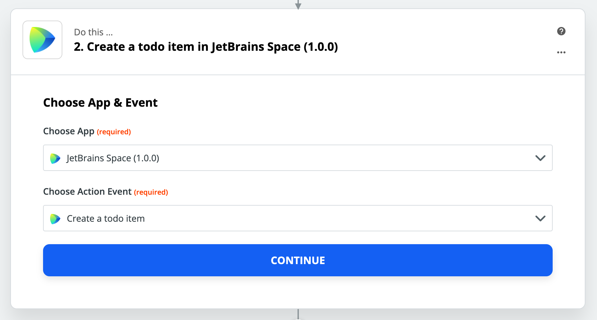Click the app icon beside 'Create a todo item'
This screenshot has height=320, width=597.
(x=55, y=218)
